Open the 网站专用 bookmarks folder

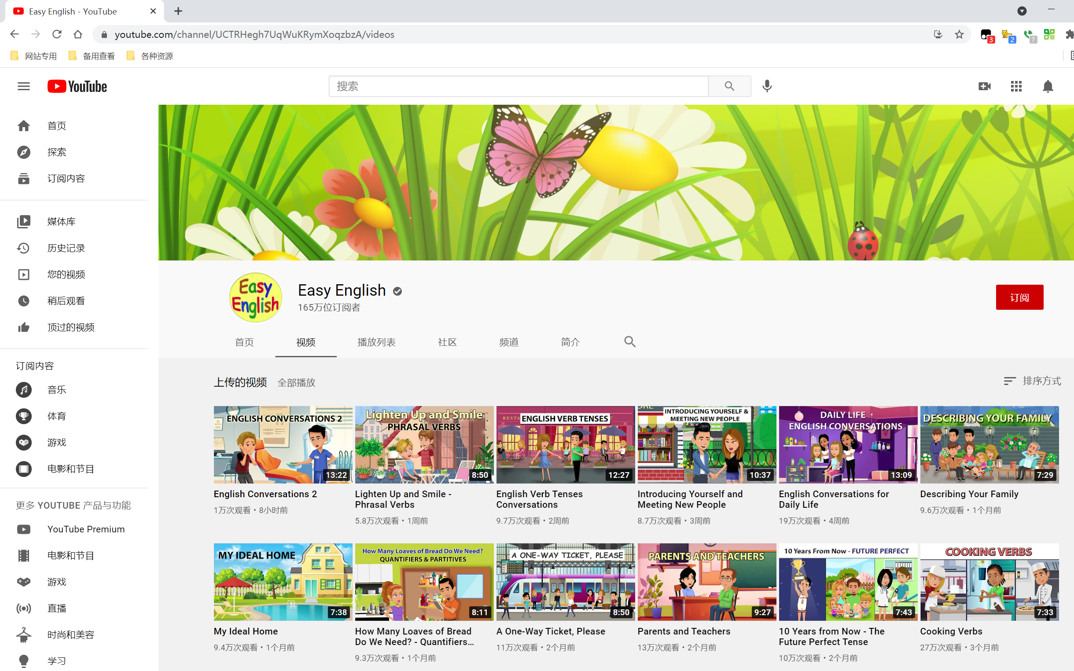click(34, 56)
